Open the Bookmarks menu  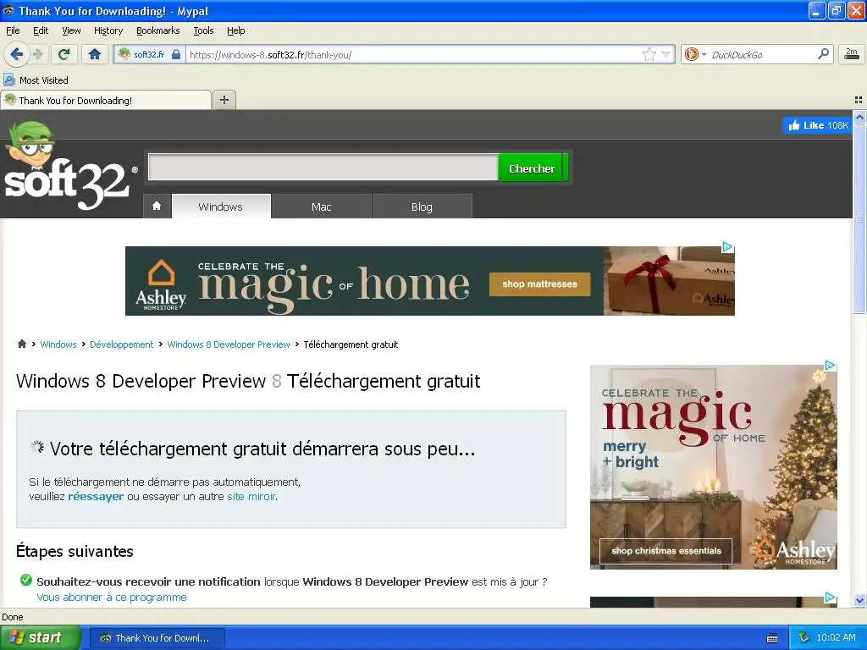tap(158, 30)
